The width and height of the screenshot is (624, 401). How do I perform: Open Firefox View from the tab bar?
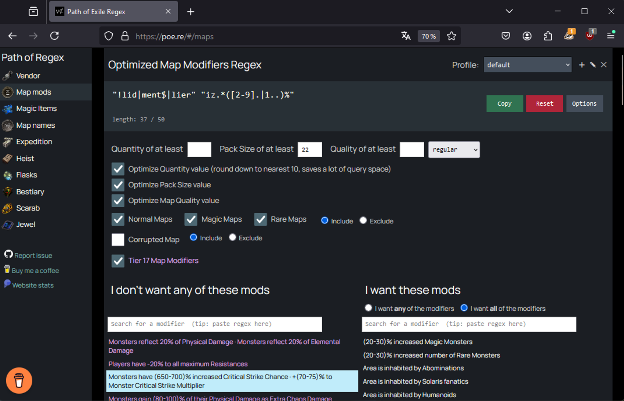[x=33, y=12]
